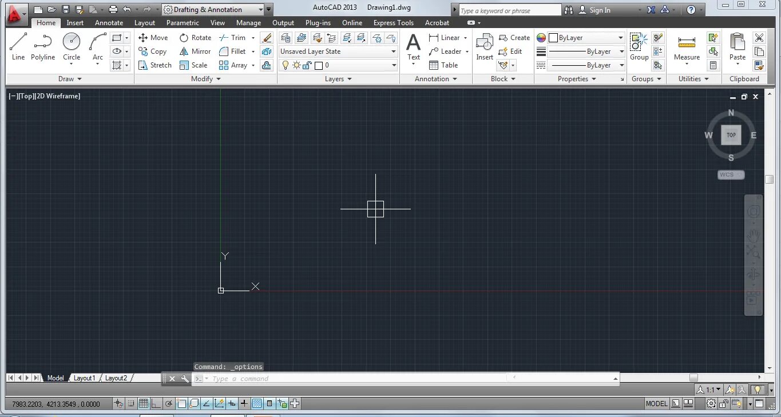Switch to the Manage tab
The width and height of the screenshot is (781, 417).
point(248,23)
